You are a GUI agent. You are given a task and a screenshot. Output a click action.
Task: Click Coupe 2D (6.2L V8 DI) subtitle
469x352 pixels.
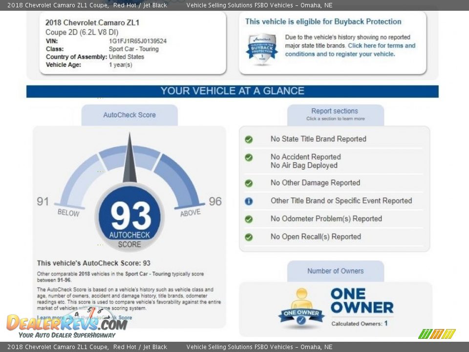82,32
